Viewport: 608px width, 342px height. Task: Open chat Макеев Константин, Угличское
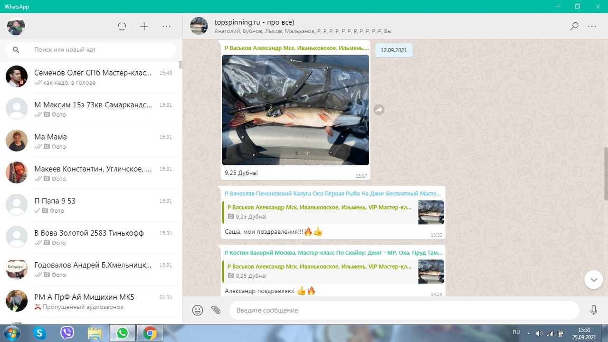[x=90, y=173]
